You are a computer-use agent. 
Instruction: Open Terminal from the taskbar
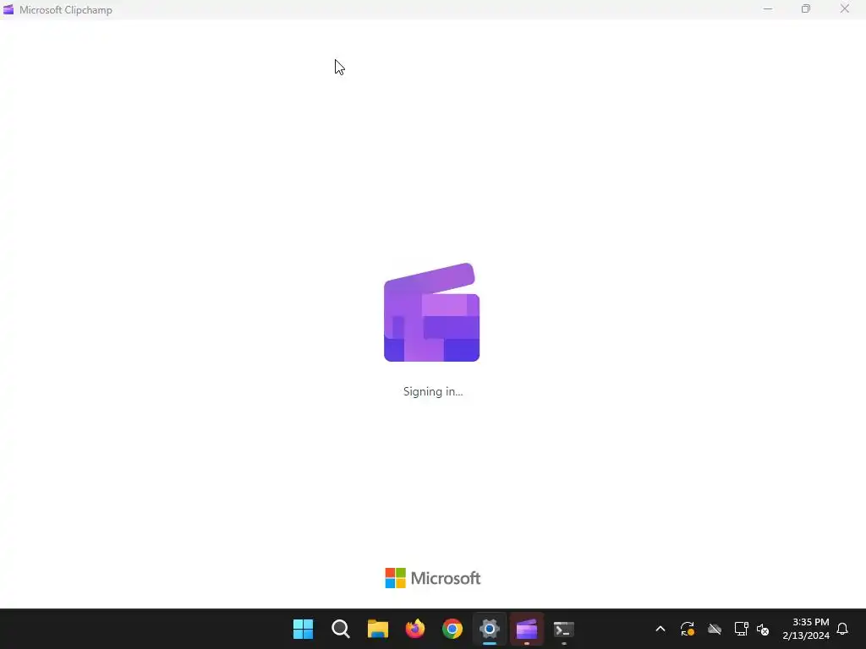(564, 629)
